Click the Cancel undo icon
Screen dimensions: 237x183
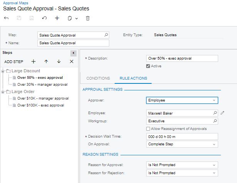pyautogui.click(x=44, y=18)
